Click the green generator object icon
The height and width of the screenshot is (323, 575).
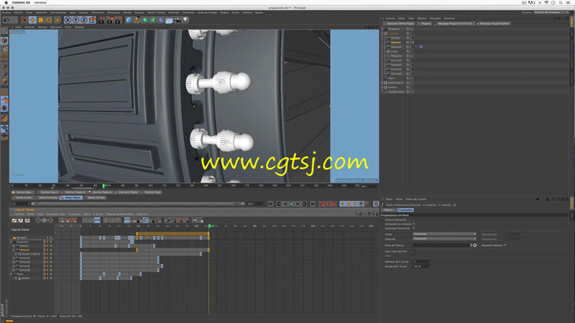click(x=145, y=20)
